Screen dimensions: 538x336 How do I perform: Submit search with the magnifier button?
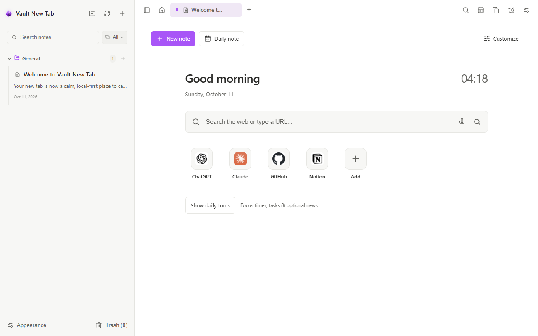point(477,122)
